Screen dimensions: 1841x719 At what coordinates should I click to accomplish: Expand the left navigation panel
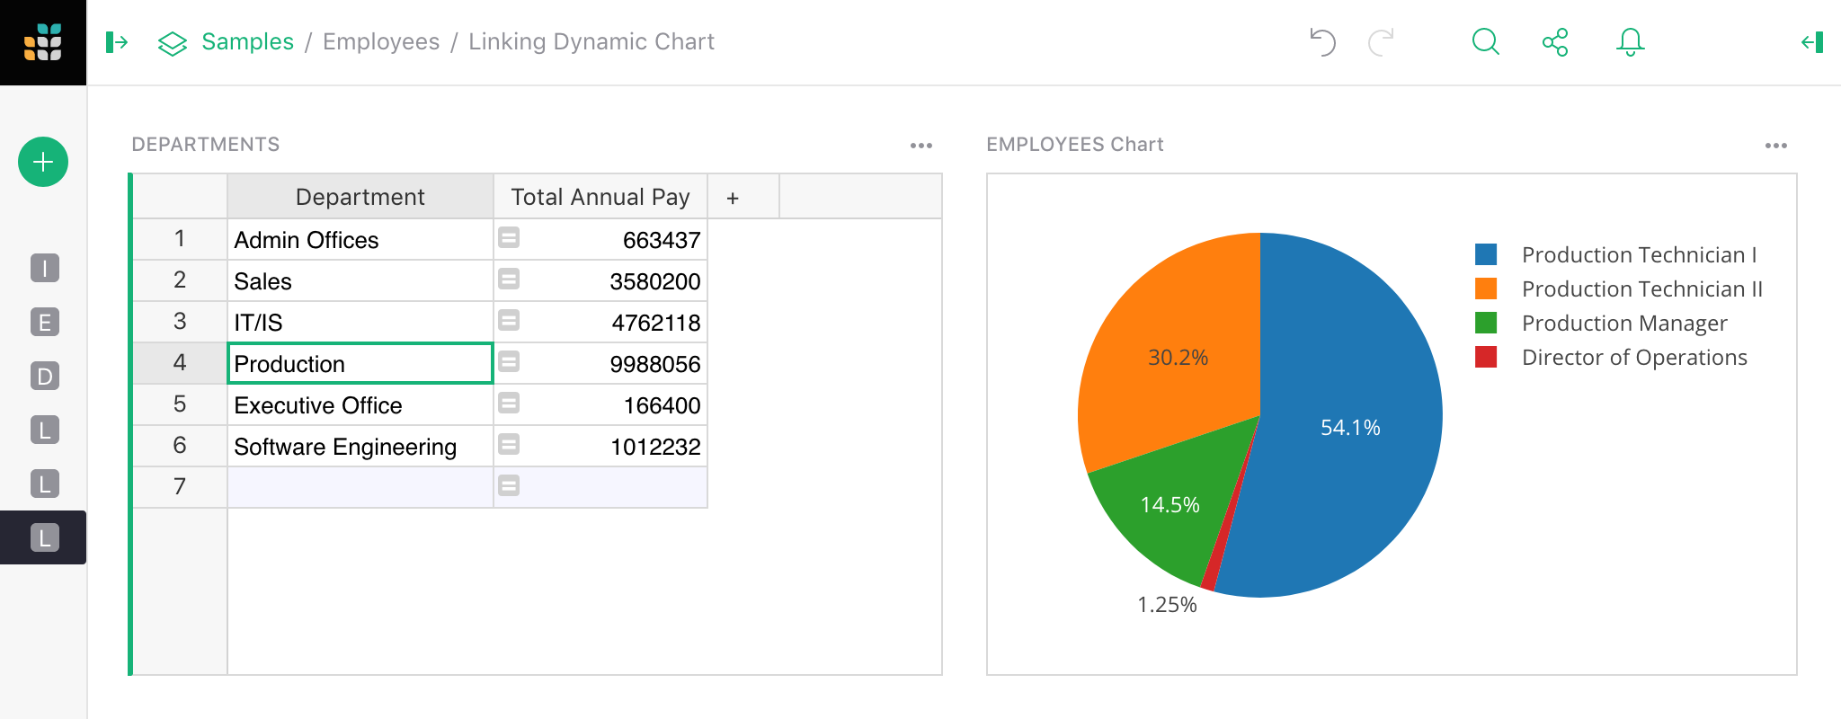(x=117, y=42)
